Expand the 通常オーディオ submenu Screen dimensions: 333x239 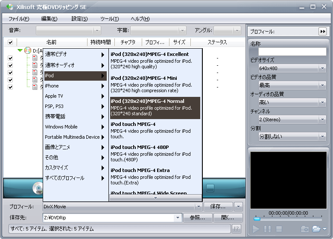pos(76,65)
